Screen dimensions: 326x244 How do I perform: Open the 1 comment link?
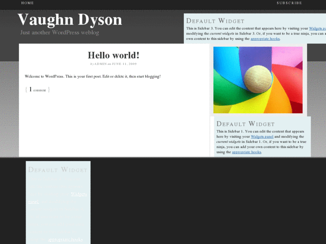click(37, 90)
